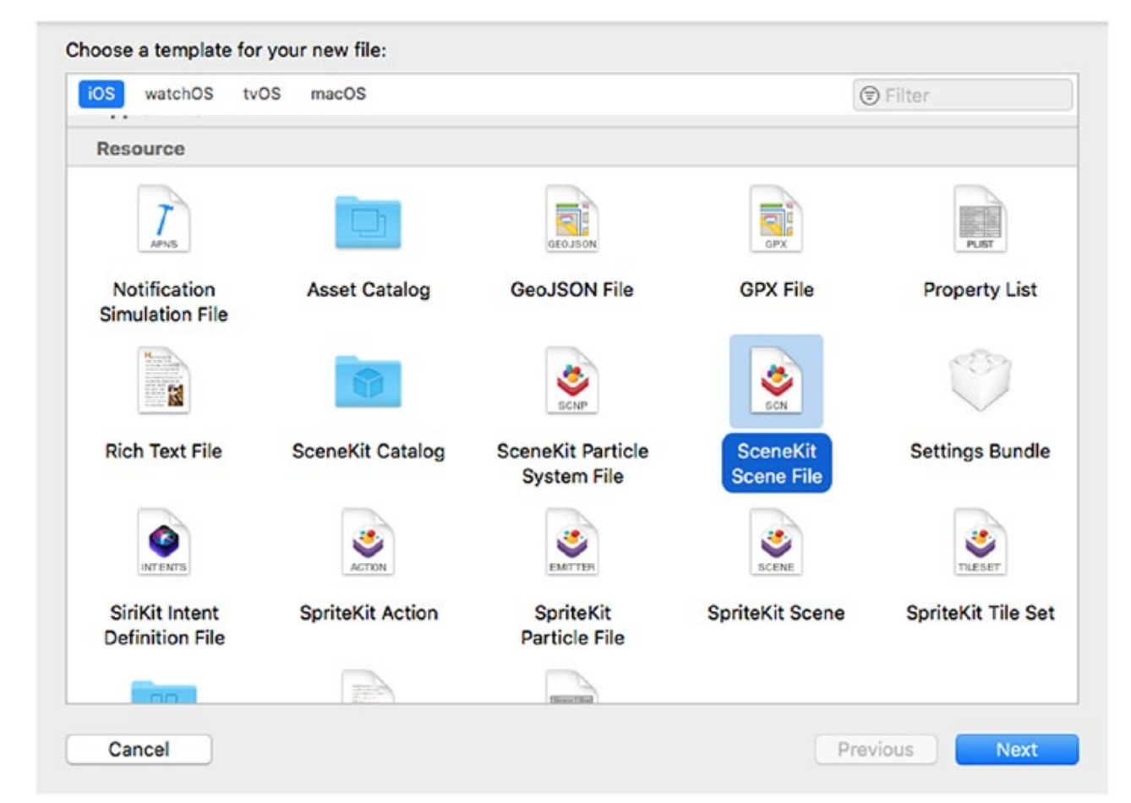
Task: Select the GPX File template icon
Action: click(x=776, y=219)
